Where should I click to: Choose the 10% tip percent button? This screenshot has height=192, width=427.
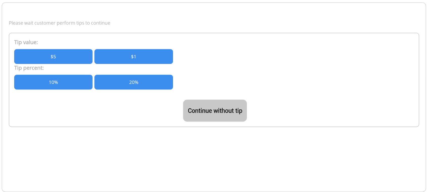tap(53, 82)
